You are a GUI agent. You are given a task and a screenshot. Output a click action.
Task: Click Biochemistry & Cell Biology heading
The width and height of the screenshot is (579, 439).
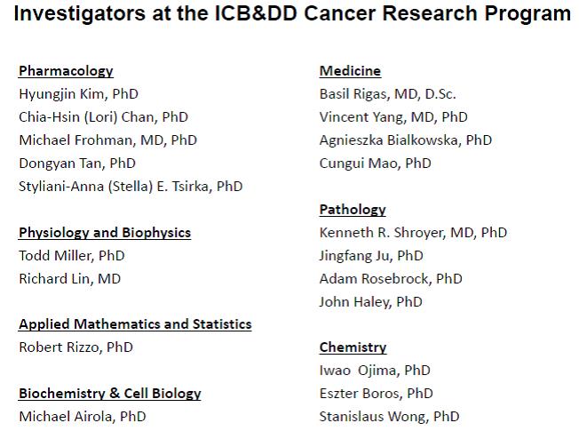click(x=110, y=393)
